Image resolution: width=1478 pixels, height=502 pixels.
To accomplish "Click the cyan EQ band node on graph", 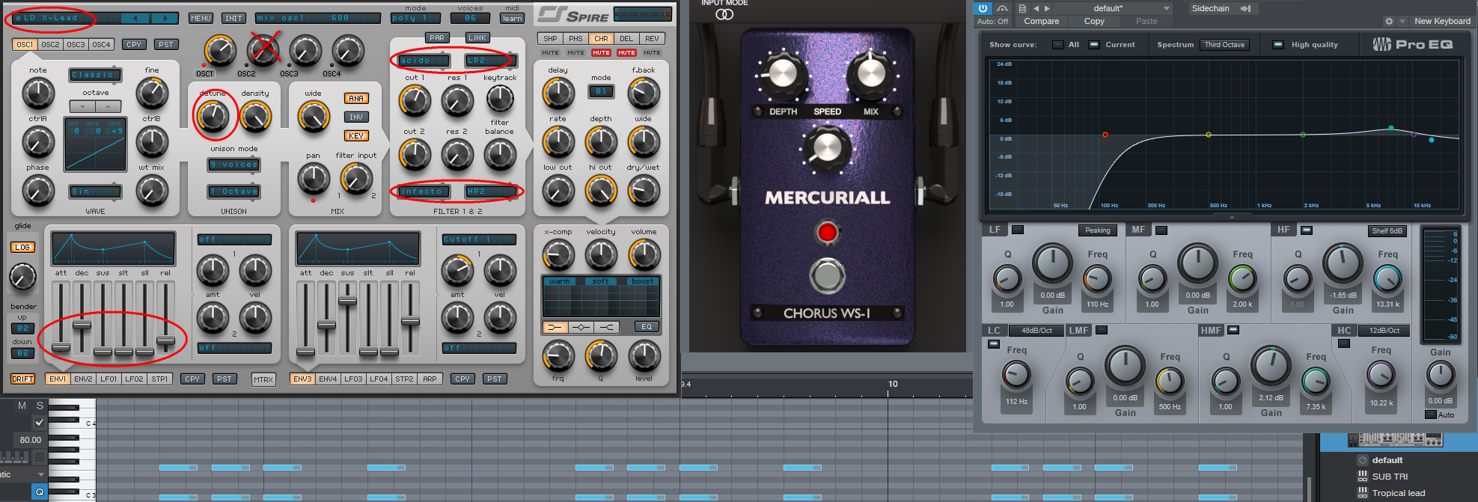I will (1432, 140).
